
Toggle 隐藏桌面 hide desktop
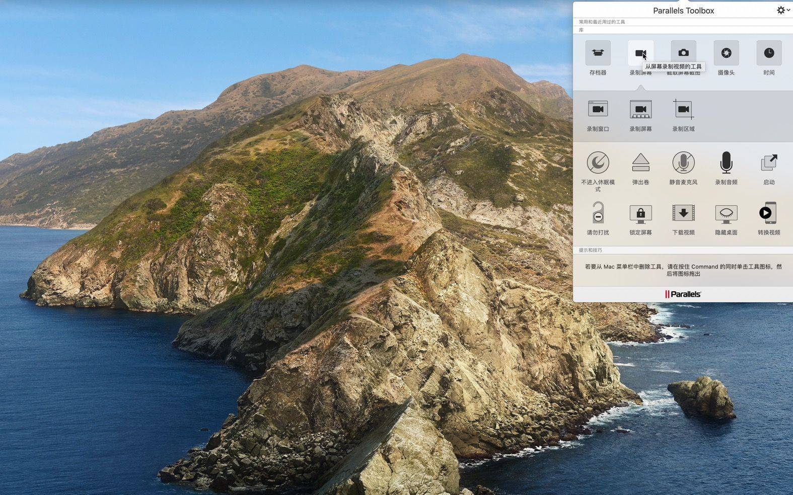click(726, 213)
